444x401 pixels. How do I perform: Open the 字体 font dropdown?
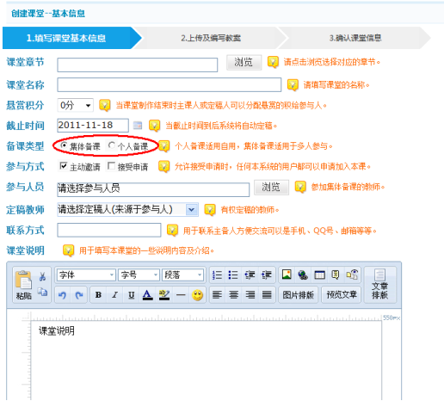coord(86,275)
